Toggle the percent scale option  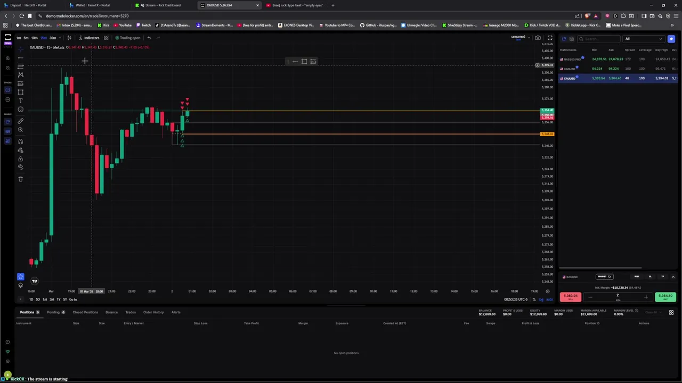click(534, 299)
